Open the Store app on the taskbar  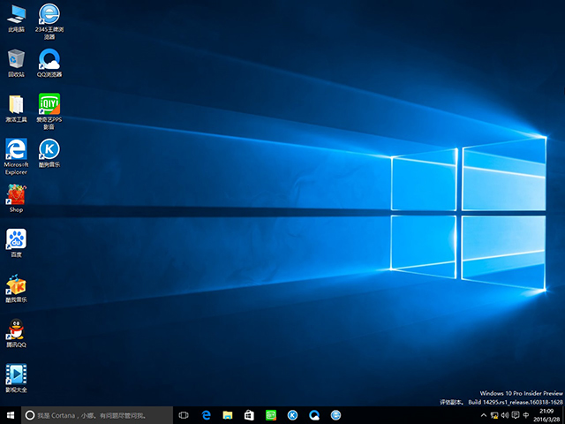click(249, 414)
